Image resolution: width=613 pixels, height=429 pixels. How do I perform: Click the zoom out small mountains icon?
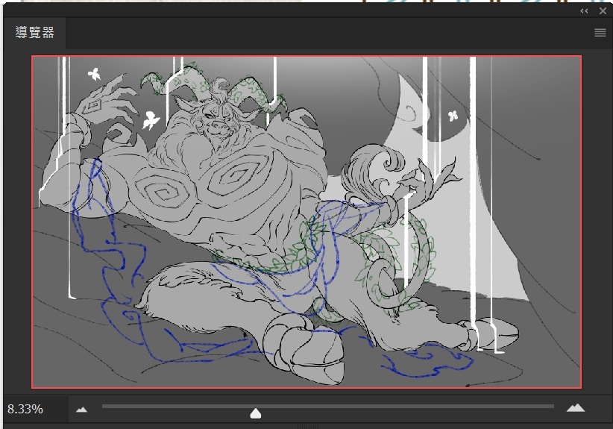tap(81, 410)
